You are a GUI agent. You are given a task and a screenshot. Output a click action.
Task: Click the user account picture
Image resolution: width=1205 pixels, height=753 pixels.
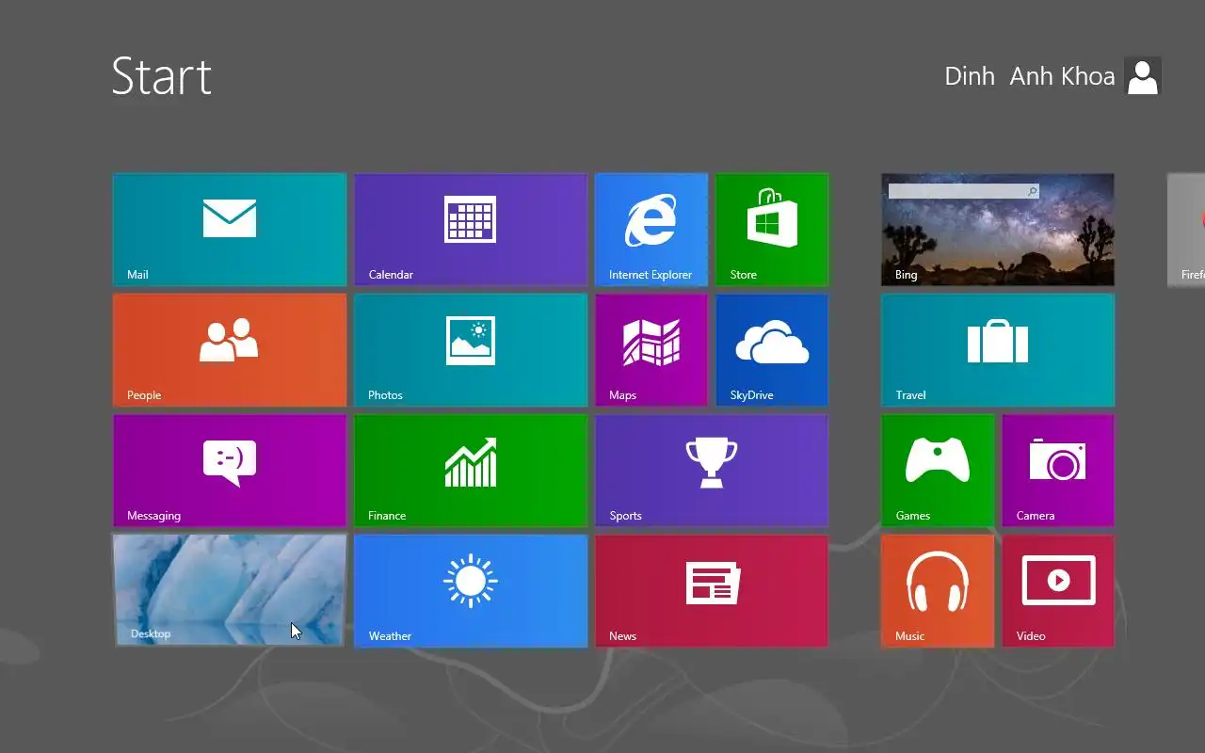pyautogui.click(x=1143, y=76)
